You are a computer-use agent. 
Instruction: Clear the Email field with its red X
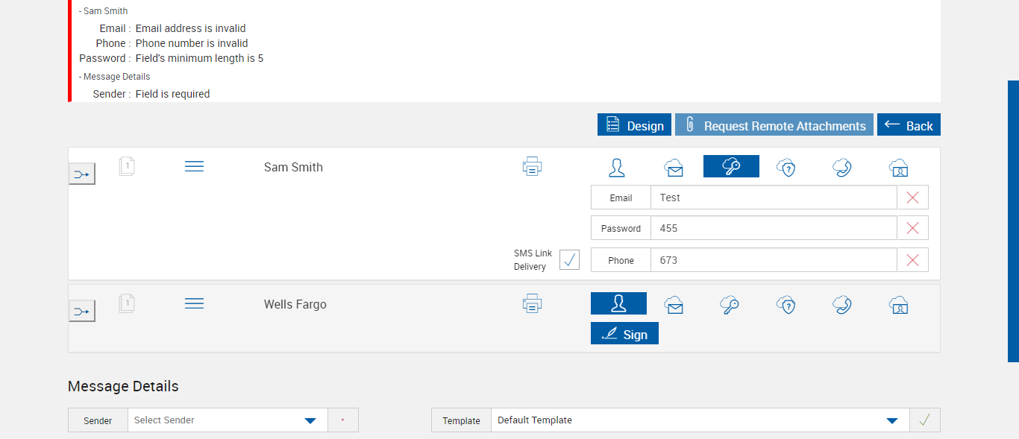[912, 198]
